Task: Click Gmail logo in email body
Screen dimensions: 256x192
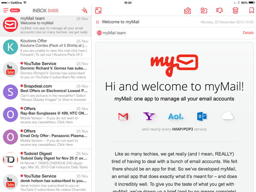Action: tap(123, 116)
